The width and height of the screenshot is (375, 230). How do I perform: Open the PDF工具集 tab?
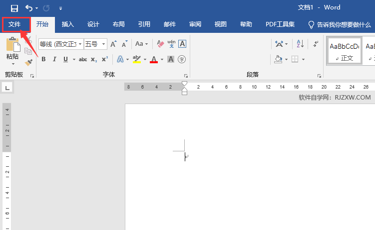point(280,24)
